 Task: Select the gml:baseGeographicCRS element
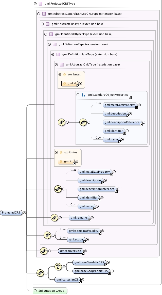[91, 271]
